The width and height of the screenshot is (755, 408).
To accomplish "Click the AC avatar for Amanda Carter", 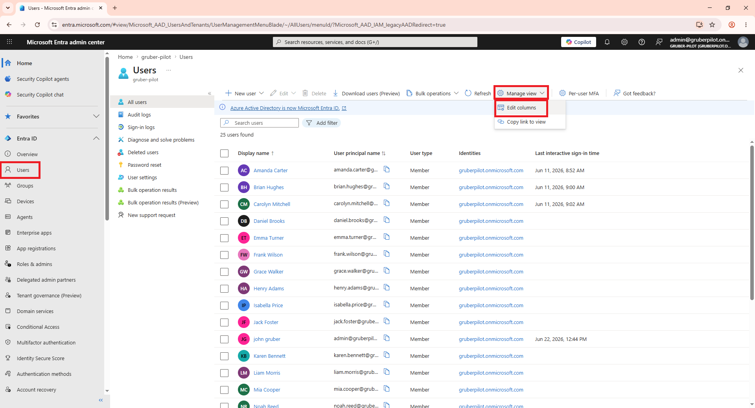I will (244, 170).
